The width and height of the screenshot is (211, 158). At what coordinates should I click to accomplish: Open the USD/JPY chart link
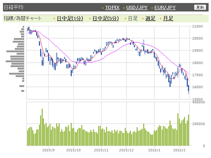[x=137, y=7]
